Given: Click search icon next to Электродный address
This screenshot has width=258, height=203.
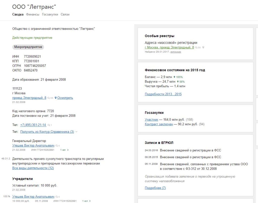Looking at the screenshot, I should click(x=49, y=98).
